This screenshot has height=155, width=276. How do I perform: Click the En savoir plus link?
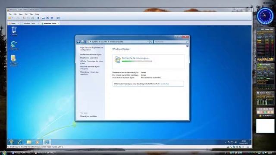coord(163,84)
